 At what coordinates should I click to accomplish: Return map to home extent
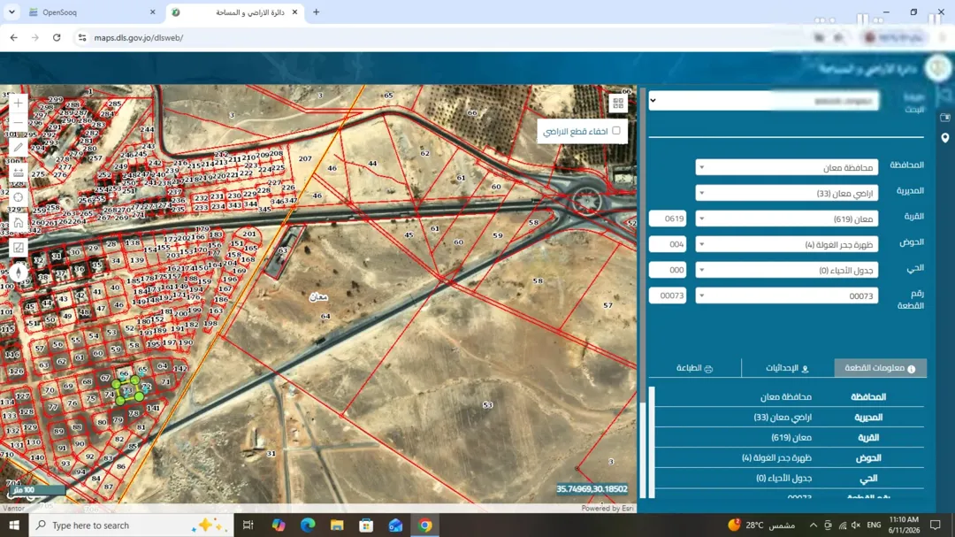coord(19,222)
